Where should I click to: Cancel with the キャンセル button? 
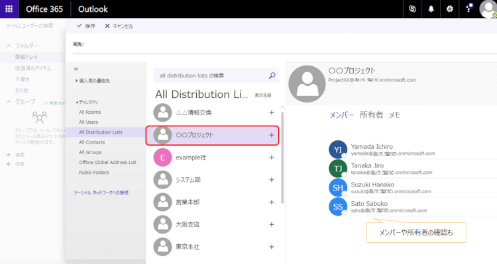(x=119, y=26)
